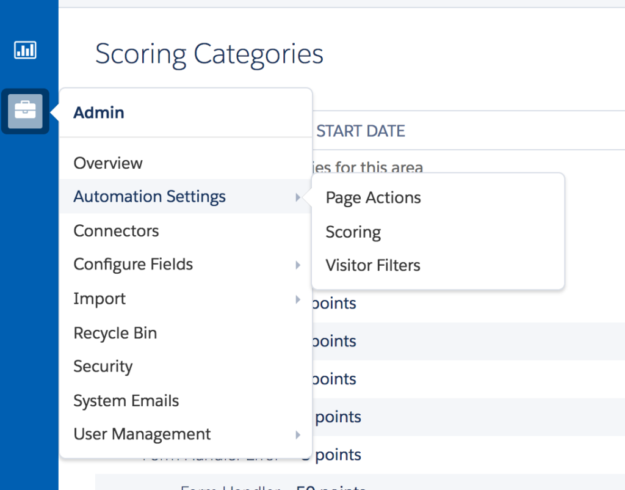Image resolution: width=625 pixels, height=490 pixels.
Task: Click the Admin menu header
Action: (x=99, y=112)
